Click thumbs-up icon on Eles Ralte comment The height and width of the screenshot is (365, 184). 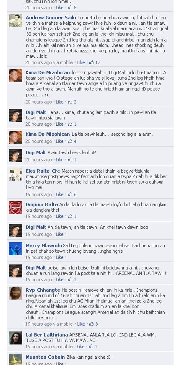pos(70,194)
